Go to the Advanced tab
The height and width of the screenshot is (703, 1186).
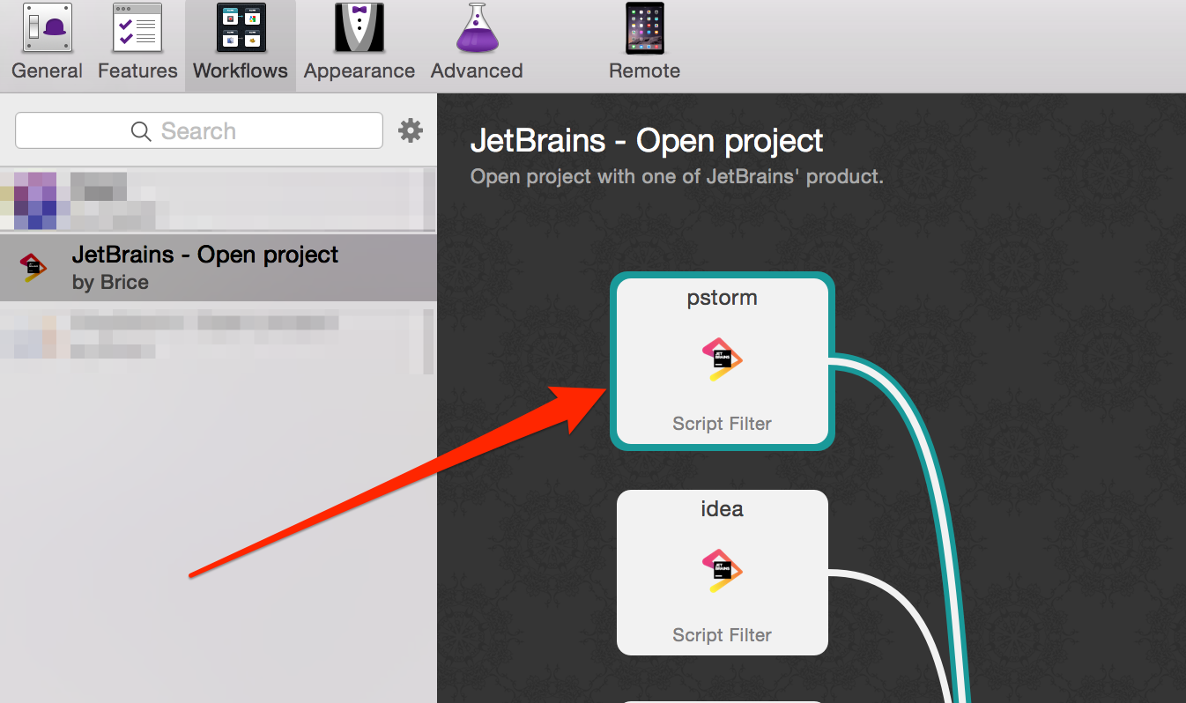[477, 44]
